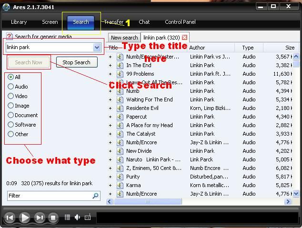Click the Search Now button
Screen dimensions: 302x228
pos(29,62)
